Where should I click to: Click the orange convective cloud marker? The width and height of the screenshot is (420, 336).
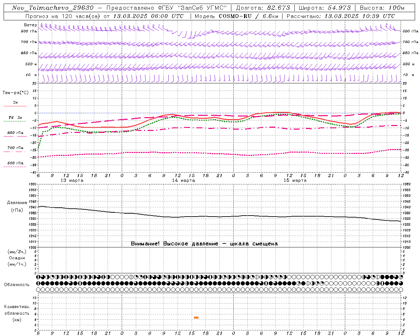[196, 318]
